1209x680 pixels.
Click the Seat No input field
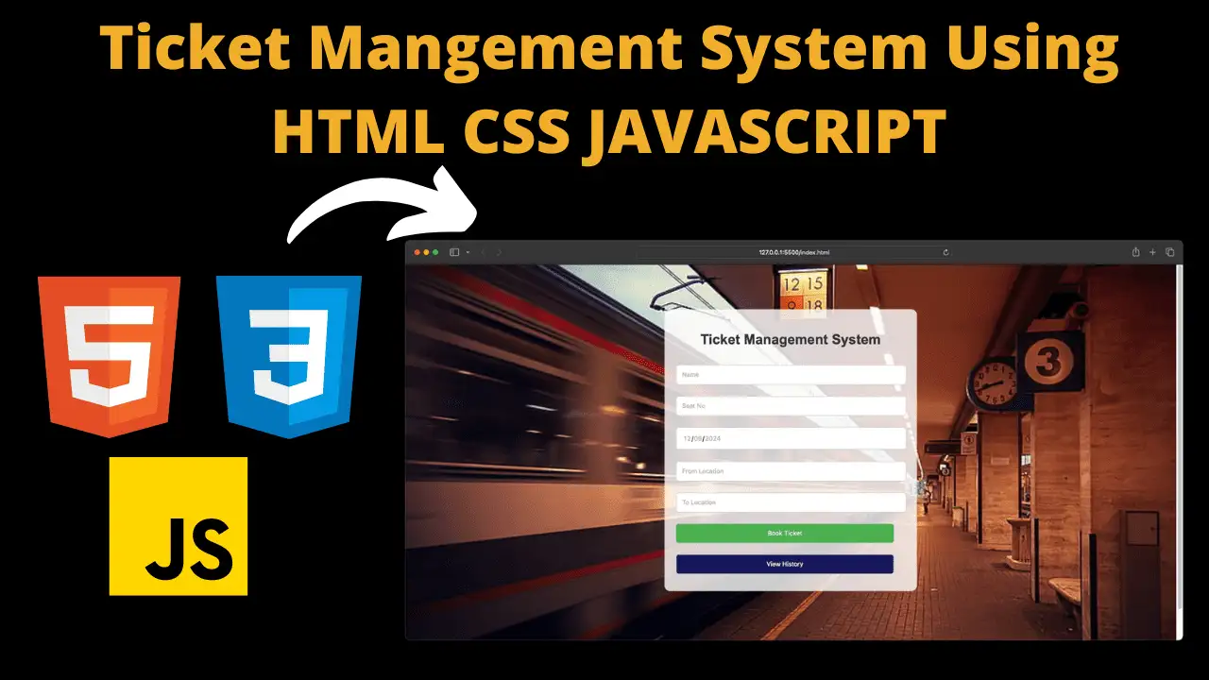[791, 406]
